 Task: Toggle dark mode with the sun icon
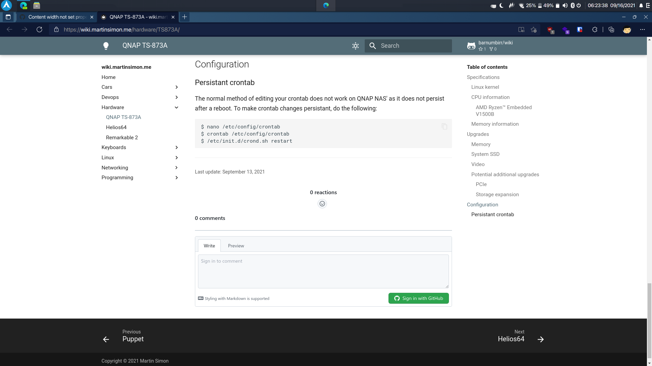pyautogui.click(x=355, y=46)
